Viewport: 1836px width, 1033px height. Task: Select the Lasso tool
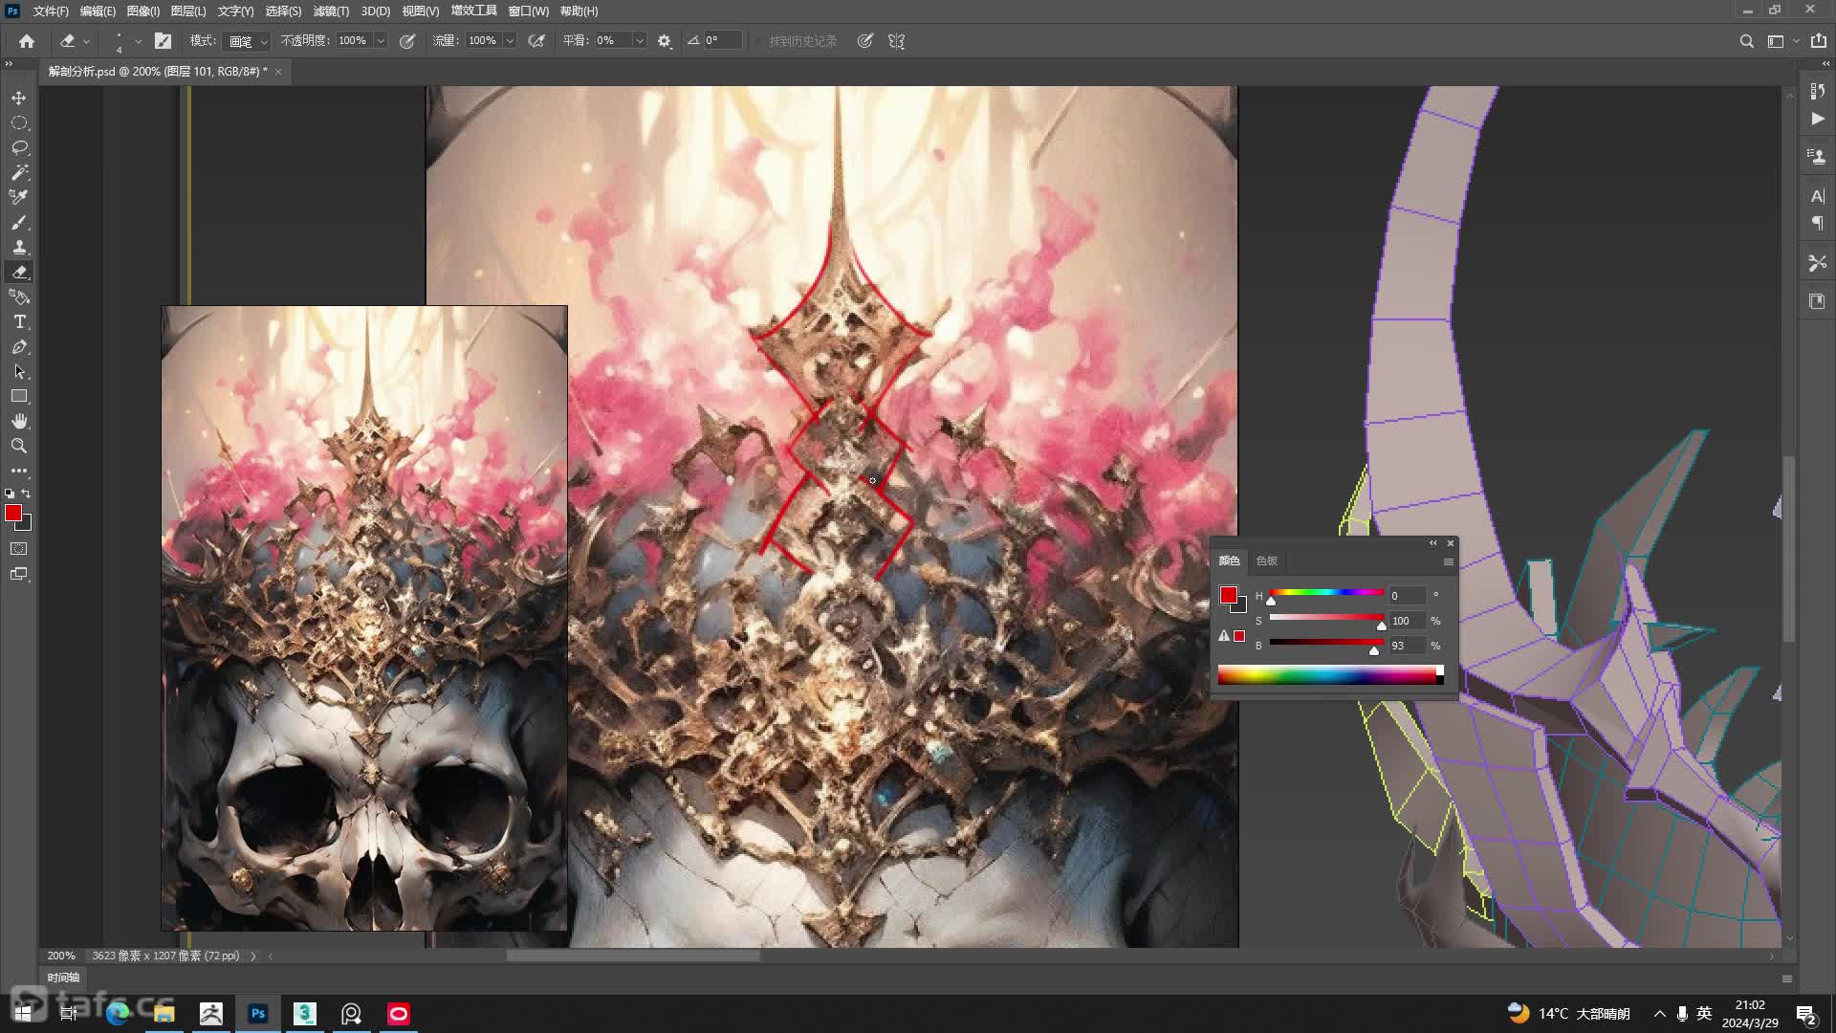(19, 147)
